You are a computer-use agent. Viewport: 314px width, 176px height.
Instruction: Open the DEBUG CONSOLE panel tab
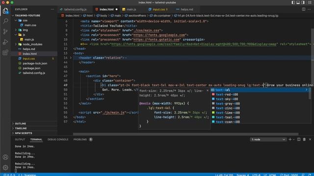58,139
